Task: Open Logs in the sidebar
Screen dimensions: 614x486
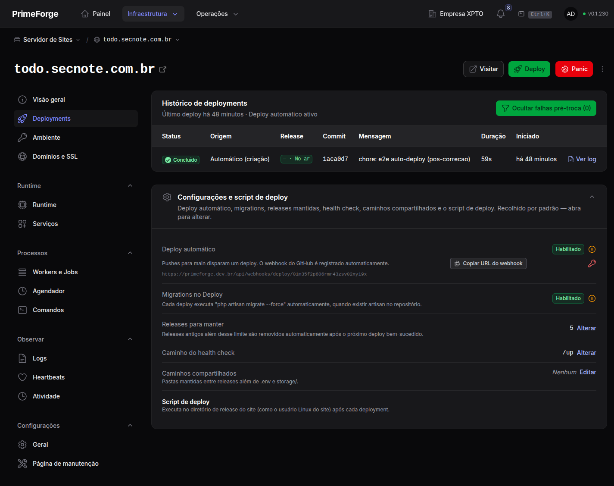Action: point(76,358)
